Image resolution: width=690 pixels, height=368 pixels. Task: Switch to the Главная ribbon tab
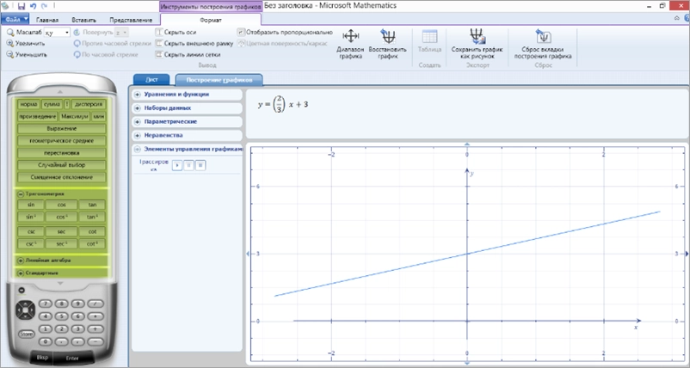pos(47,21)
